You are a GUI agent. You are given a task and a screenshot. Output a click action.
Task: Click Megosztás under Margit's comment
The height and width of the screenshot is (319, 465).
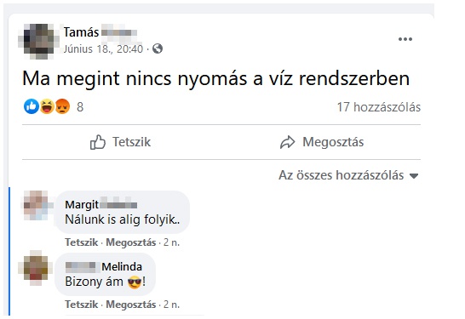coord(131,242)
